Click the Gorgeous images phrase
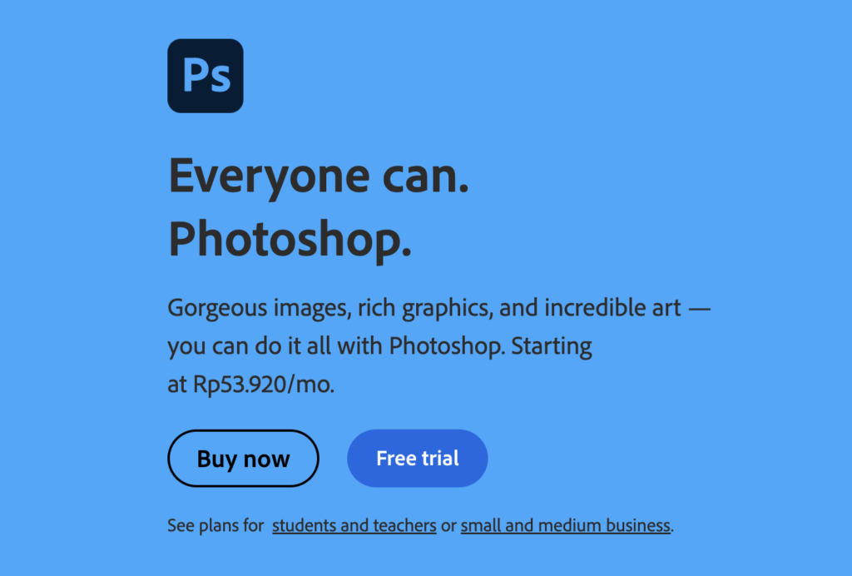852x576 pixels. coord(260,308)
